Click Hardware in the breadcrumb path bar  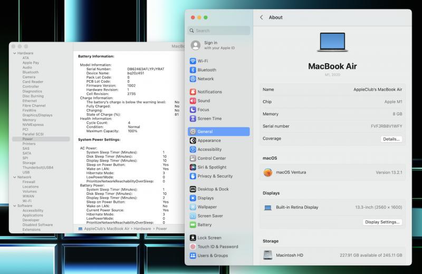point(142,229)
